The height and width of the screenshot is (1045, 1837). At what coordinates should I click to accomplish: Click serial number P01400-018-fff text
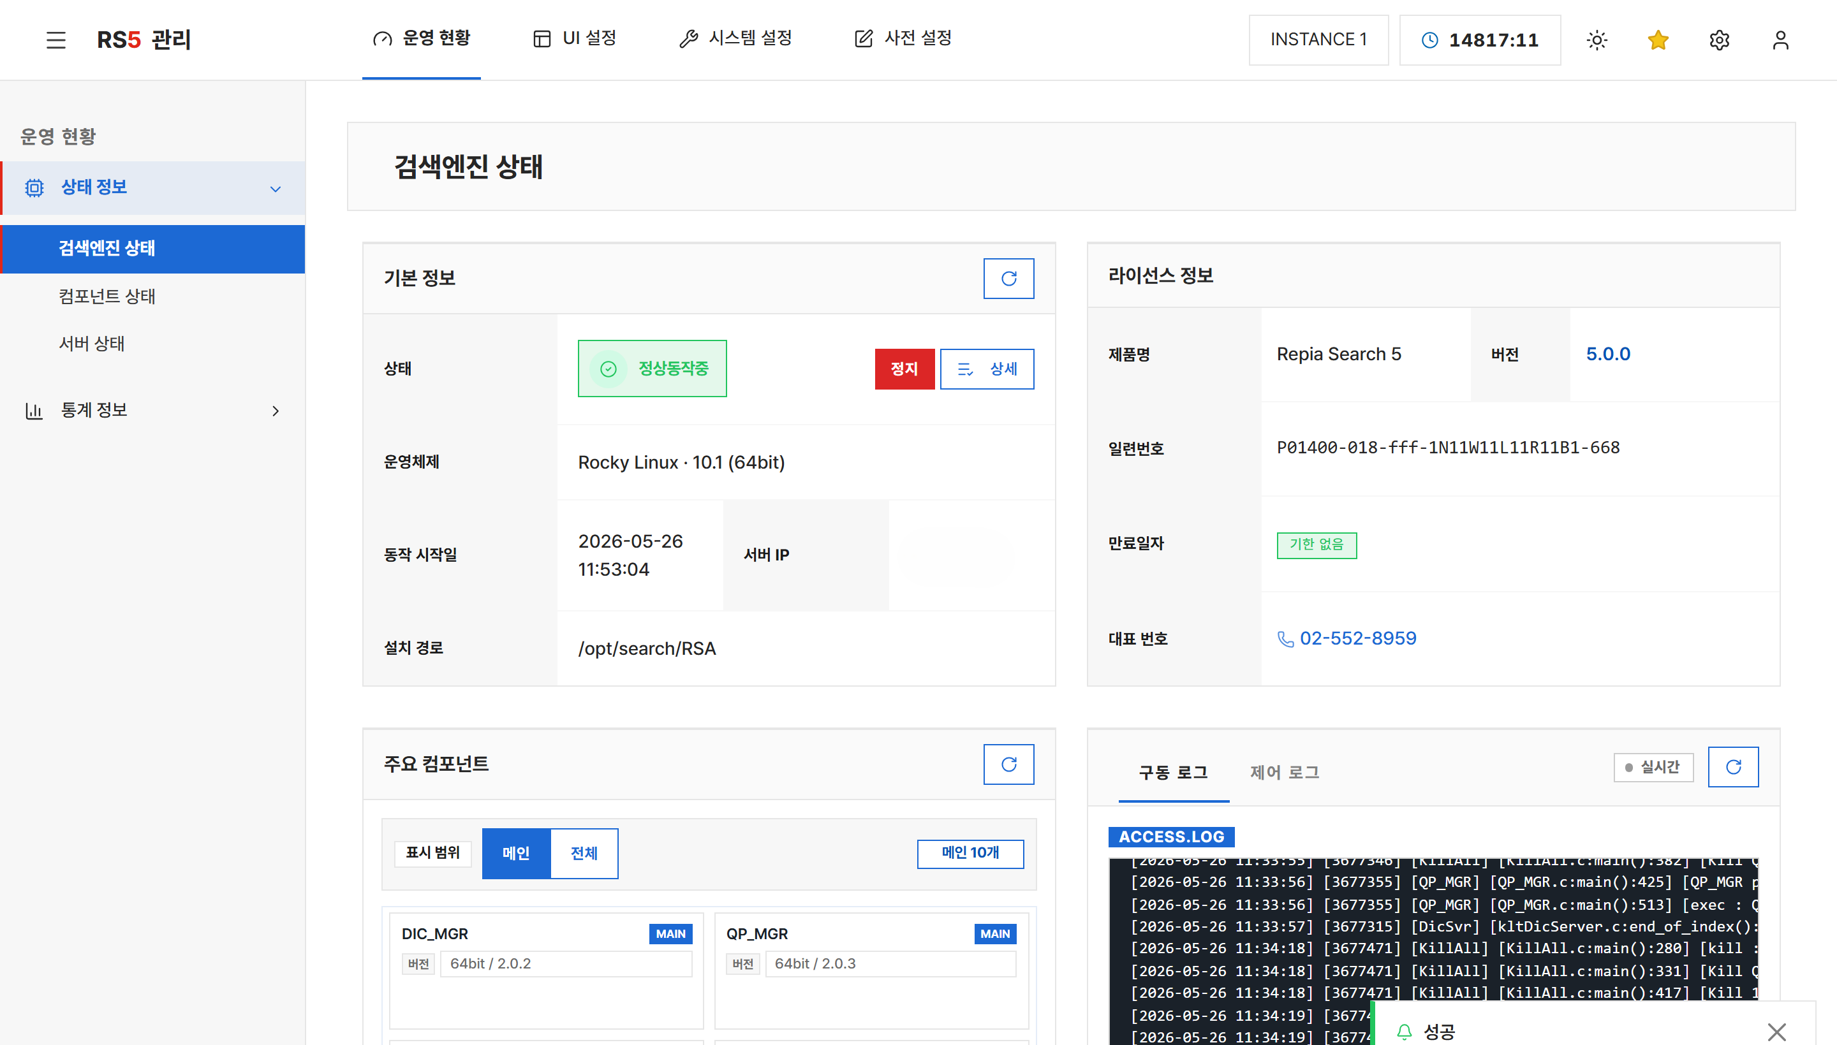[x=1448, y=448]
